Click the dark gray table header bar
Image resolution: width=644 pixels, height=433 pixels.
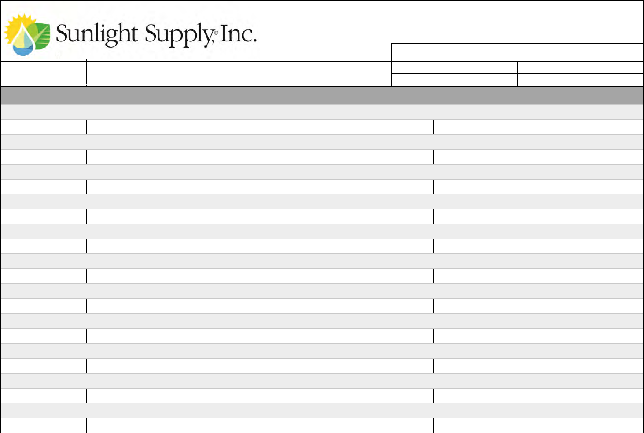pos(322,95)
